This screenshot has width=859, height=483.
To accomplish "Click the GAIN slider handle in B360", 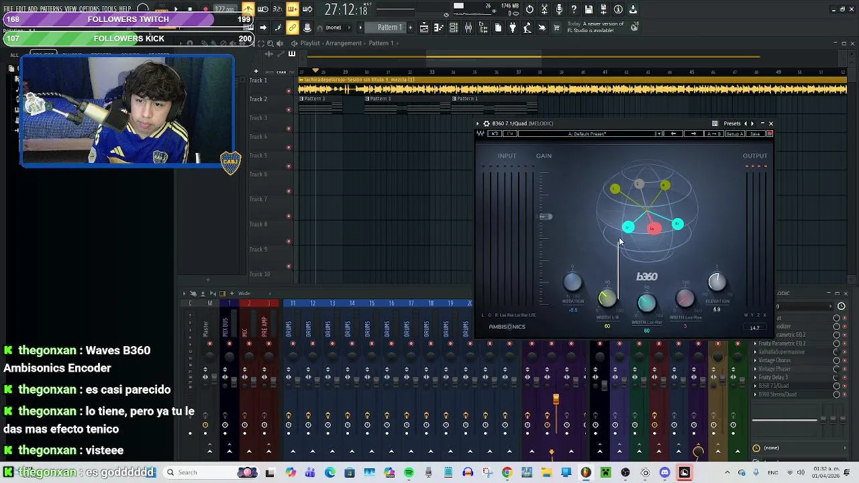I will click(x=546, y=217).
